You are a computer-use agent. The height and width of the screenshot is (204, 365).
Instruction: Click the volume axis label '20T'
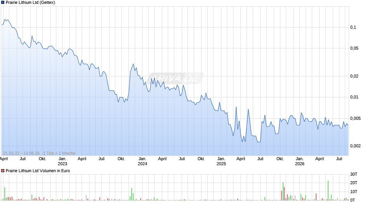[x=354, y=183]
